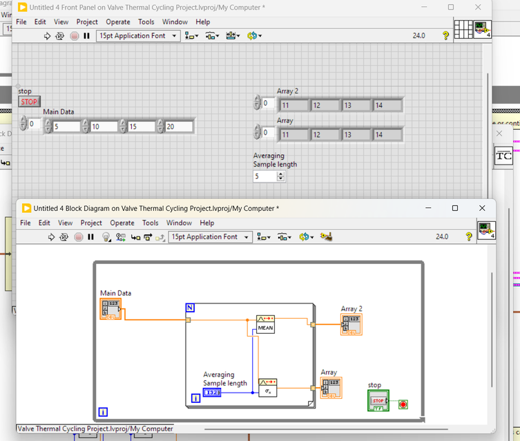The width and height of the screenshot is (520, 441).
Task: Click For Loop iteration i terminal
Action: click(195, 398)
